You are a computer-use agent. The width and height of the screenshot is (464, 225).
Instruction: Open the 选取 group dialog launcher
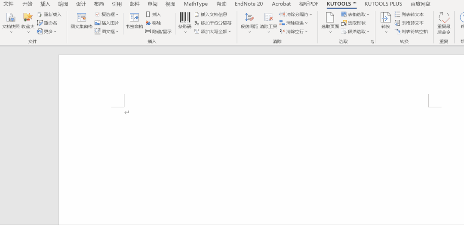(372, 42)
